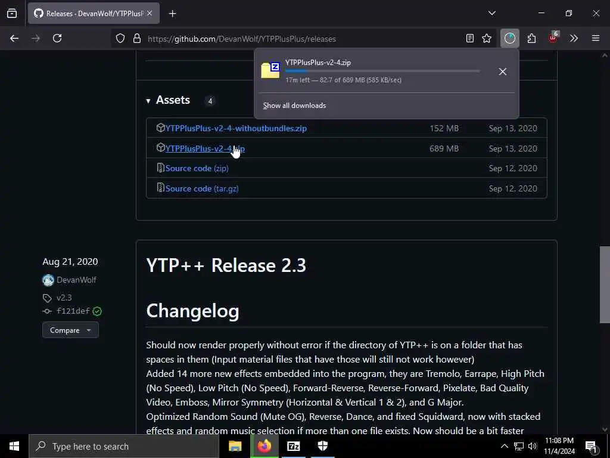This screenshot has height=458, width=610.
Task: Select the Releases - DevanWolf/YTPPlusPlus tab
Action: click(94, 13)
